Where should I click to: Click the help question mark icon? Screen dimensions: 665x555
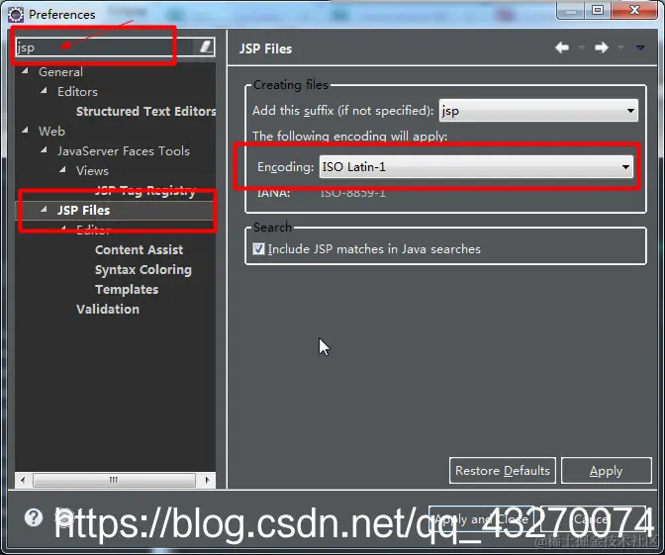click(x=33, y=517)
